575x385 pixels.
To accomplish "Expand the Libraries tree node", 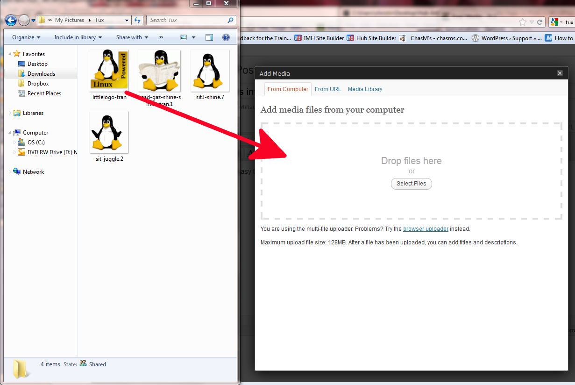I will [11, 113].
